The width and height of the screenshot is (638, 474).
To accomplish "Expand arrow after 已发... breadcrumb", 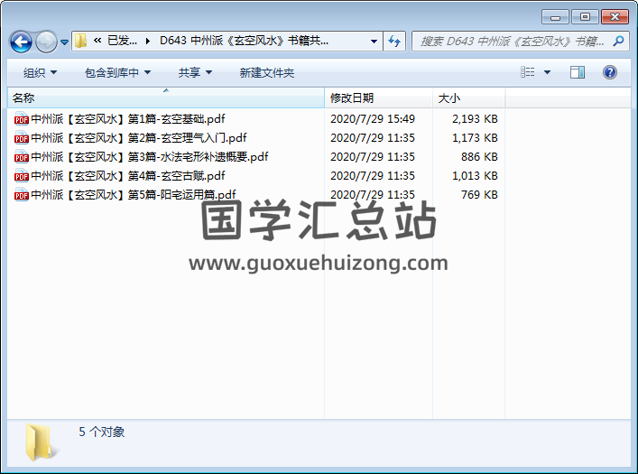I will pyautogui.click(x=148, y=41).
